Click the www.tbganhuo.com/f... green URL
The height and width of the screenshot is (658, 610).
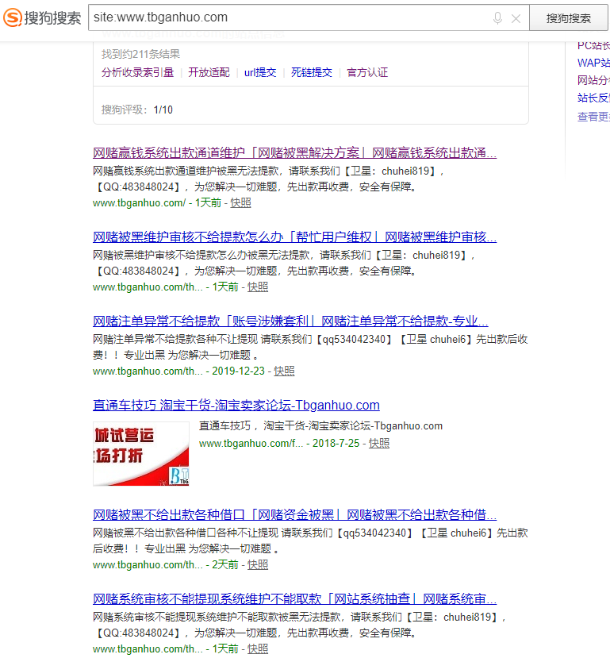251,443
